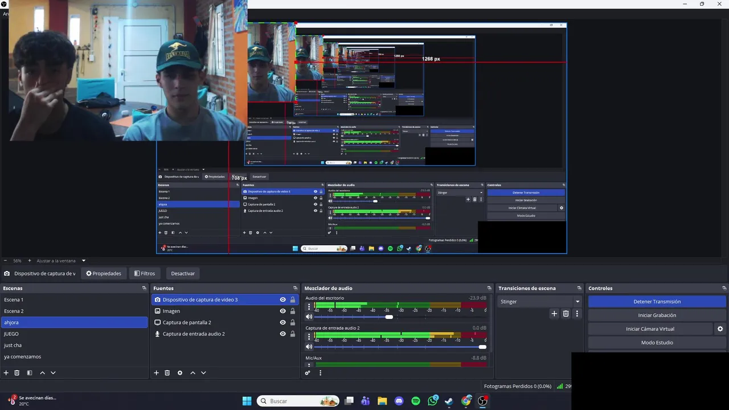Enable Modo Estudio

point(657,342)
